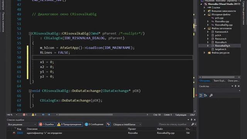Image resolution: width=247 pixels, height=139 pixels.
Task: Navigate backward with the left arrow
Action: 43,115
